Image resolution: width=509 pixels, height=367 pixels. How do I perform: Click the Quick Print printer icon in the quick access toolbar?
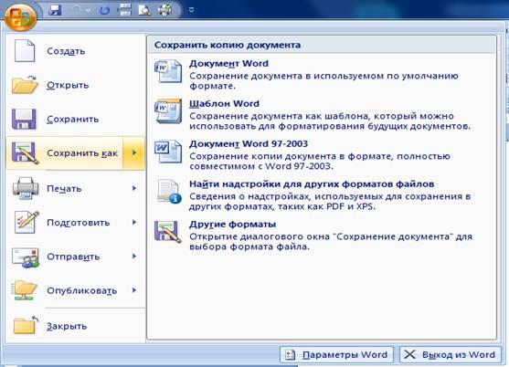pyautogui.click(x=164, y=10)
